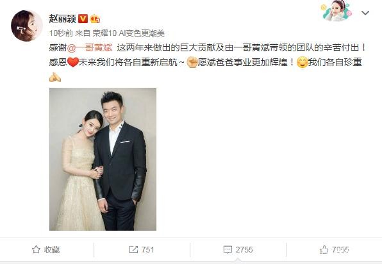
Task: Click the like count number
Action: (340, 250)
